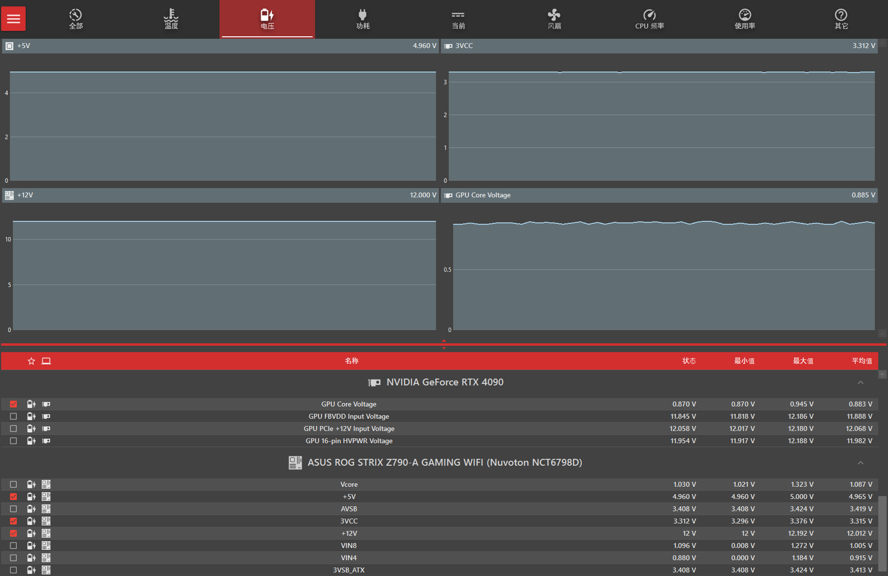Collapse the ASUS ROG STRIX Z790-A group

(x=860, y=463)
